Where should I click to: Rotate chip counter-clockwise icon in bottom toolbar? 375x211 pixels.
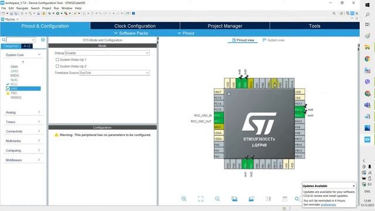tap(251, 199)
